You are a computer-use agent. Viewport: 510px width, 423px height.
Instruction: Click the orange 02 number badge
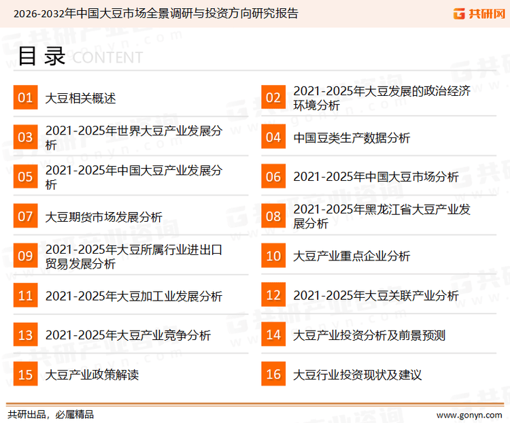[x=273, y=98]
